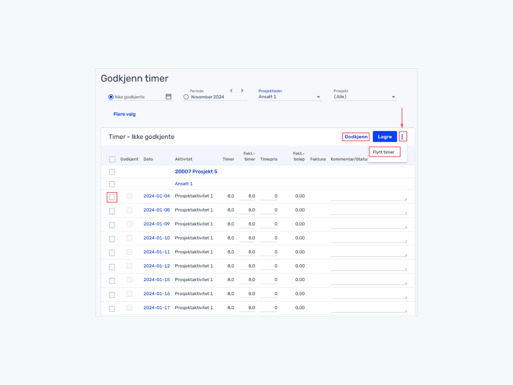The height and width of the screenshot is (385, 513).
Task: Click the Godkjenn timer page title
Action: click(x=135, y=78)
